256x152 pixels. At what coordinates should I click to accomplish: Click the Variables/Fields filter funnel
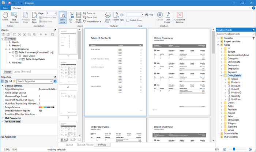(253, 38)
